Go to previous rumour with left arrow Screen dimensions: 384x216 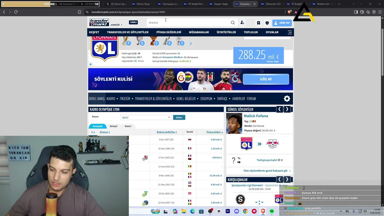280,109
